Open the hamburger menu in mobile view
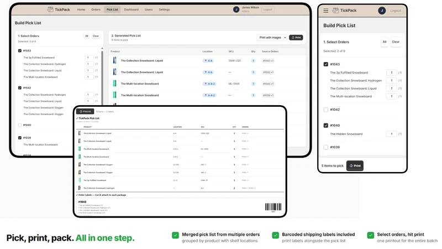This screenshot has height=249, width=442. tap(325, 11)
